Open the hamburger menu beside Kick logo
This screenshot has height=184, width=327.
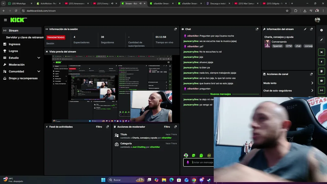tap(5, 20)
